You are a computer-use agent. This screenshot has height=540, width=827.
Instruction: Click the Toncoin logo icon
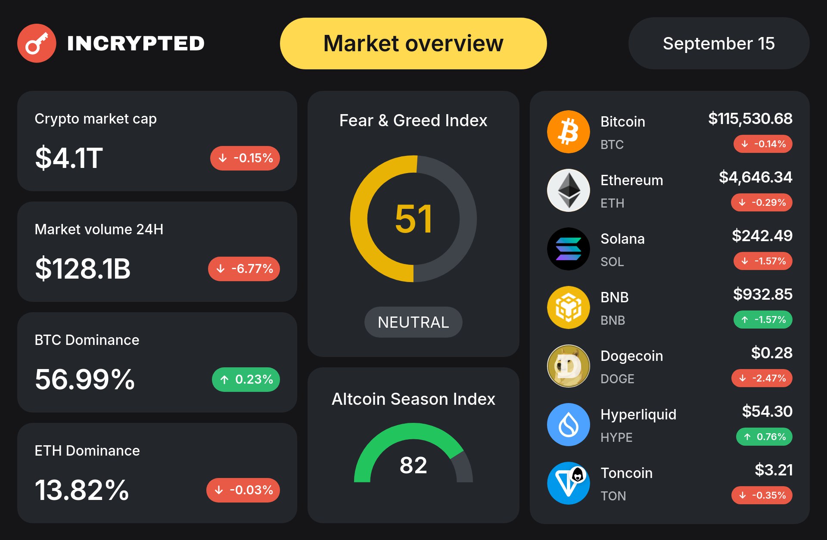coord(569,483)
